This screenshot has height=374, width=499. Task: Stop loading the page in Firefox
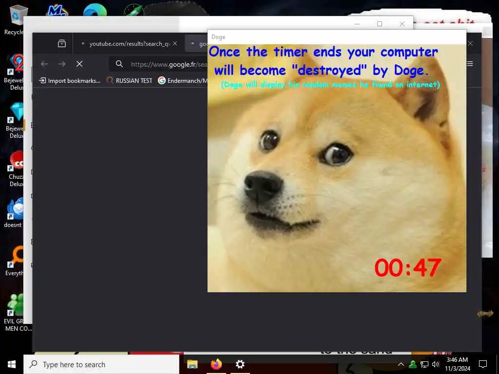[x=79, y=64]
